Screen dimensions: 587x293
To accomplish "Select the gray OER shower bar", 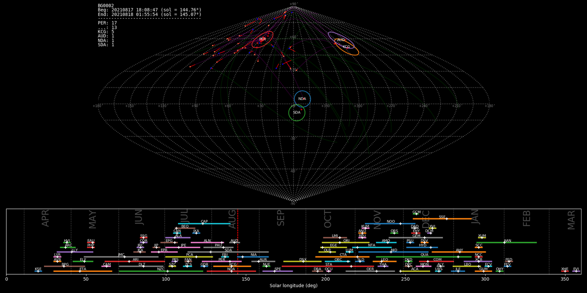I will pos(370,271).
